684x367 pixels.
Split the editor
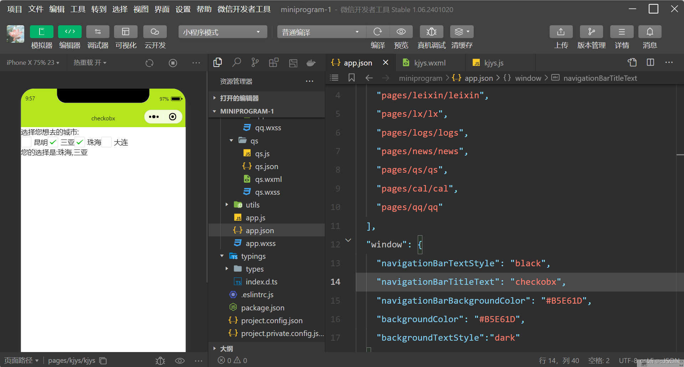coord(650,62)
